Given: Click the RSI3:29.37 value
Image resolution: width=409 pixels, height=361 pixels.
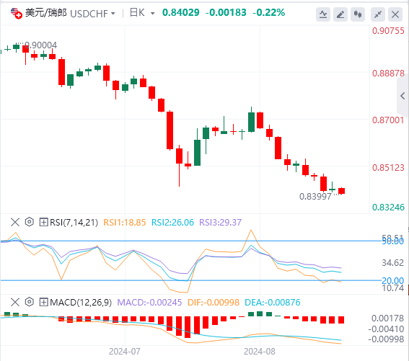Looking at the screenshot, I should pos(221,223).
